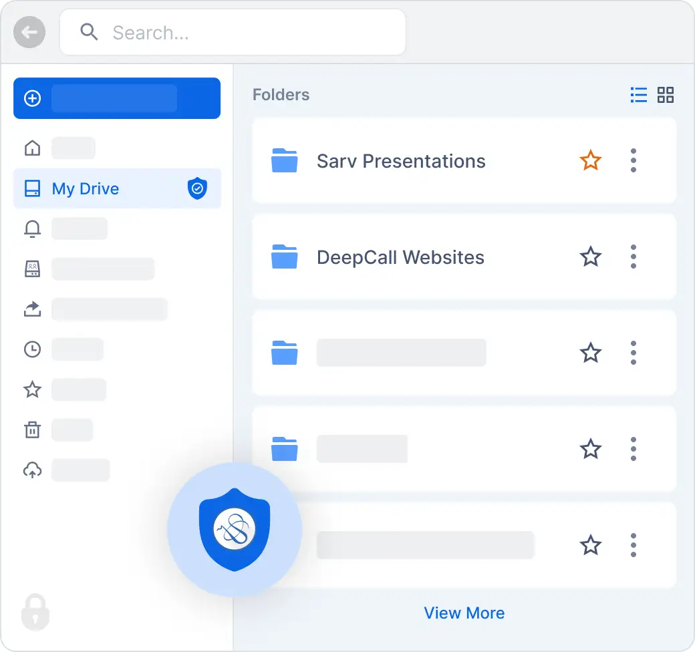Viewport: 695px width, 652px height.
Task: Open the DeepCall Websites kebab menu
Action: [x=633, y=257]
